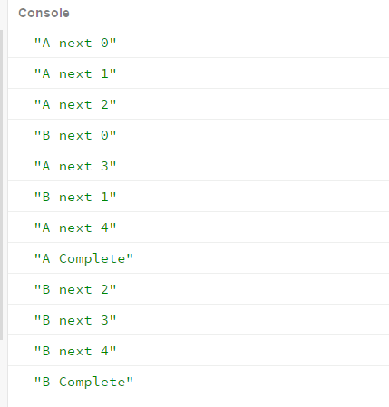Viewport: 389px width, 407px height.
Task: Click the vertical scrollbar at left edge
Action: [x=2, y=184]
